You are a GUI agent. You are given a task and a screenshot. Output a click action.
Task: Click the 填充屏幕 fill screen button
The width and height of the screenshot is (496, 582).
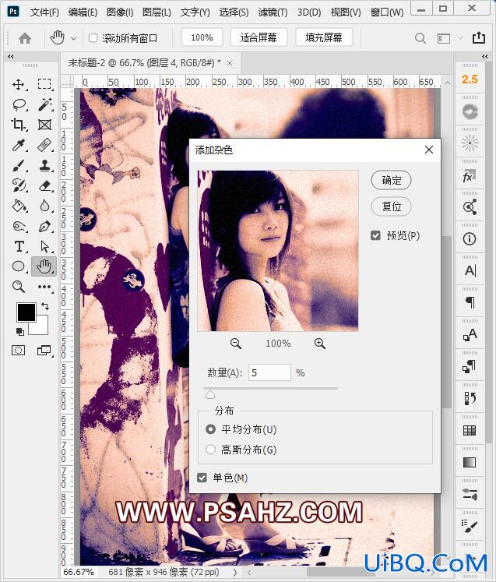point(324,37)
